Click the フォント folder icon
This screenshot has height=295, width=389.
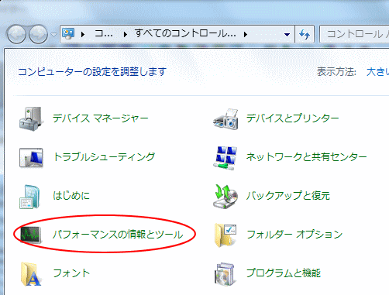click(31, 274)
